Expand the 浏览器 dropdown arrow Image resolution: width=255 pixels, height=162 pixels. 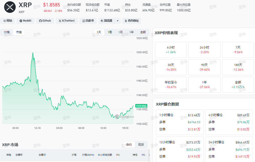click(118, 21)
